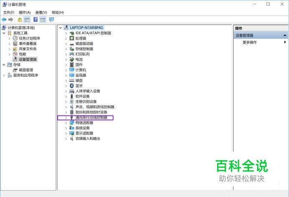The width and height of the screenshot is (289, 197).
Task: Click the 电池 battery icon
Action: 72,59
